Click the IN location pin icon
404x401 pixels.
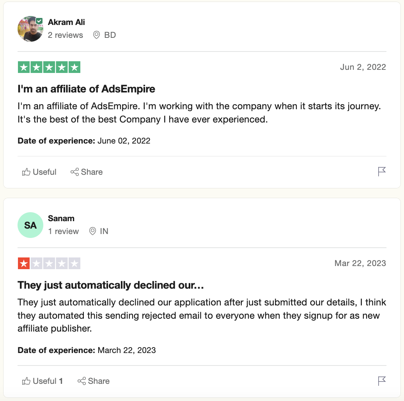pos(92,231)
